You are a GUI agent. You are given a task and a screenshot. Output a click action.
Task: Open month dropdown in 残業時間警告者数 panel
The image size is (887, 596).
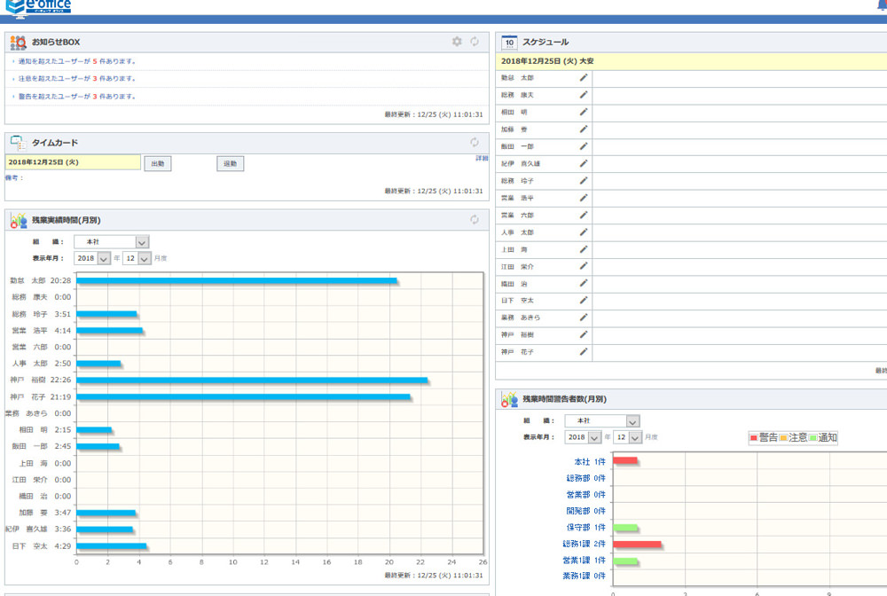[x=635, y=437]
